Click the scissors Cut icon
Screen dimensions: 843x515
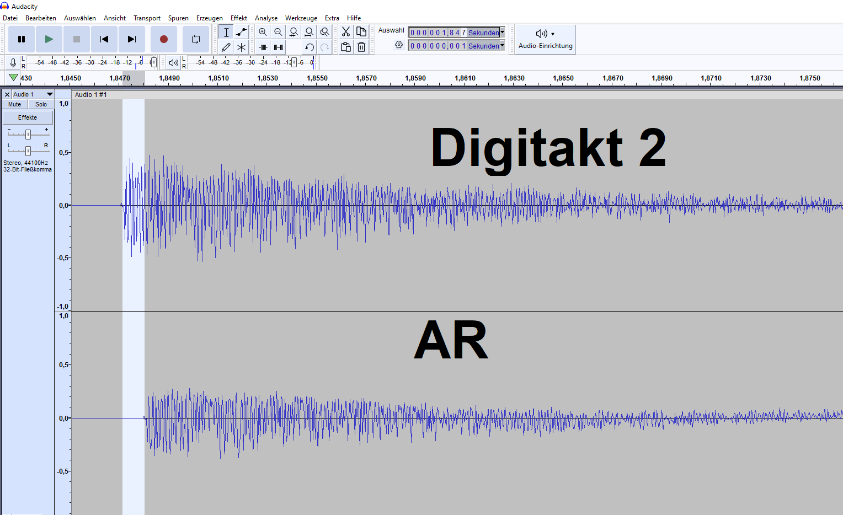point(346,32)
